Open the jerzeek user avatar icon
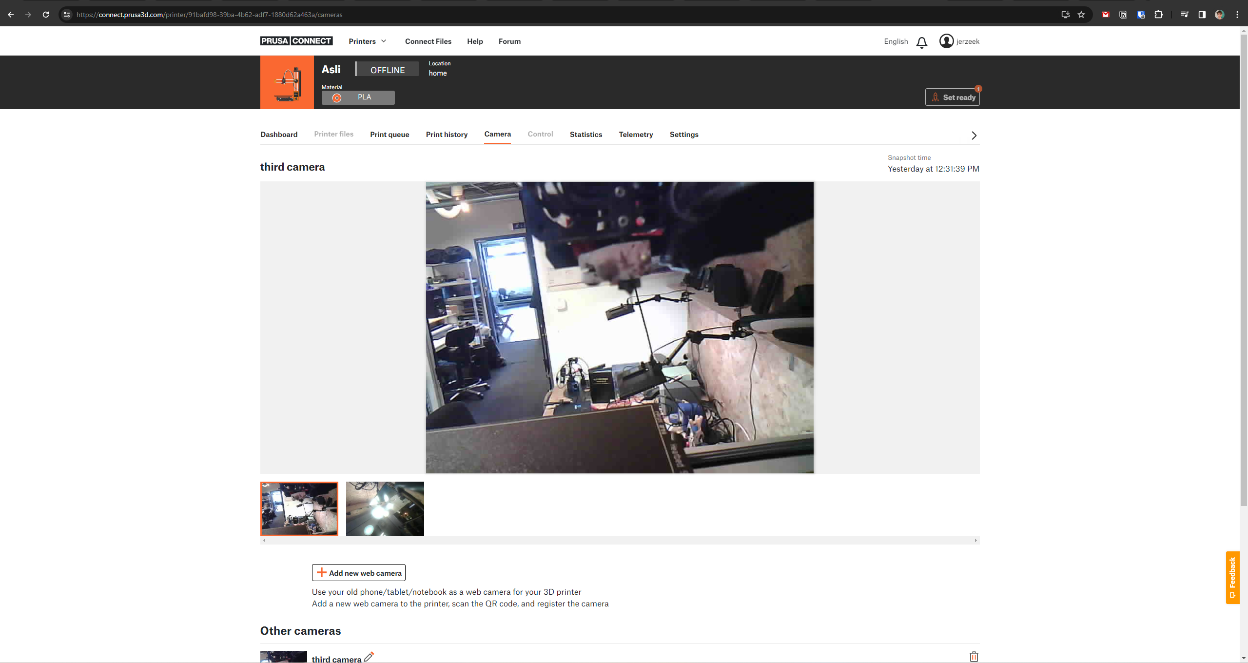Screen dimensions: 1248x663 [946, 41]
